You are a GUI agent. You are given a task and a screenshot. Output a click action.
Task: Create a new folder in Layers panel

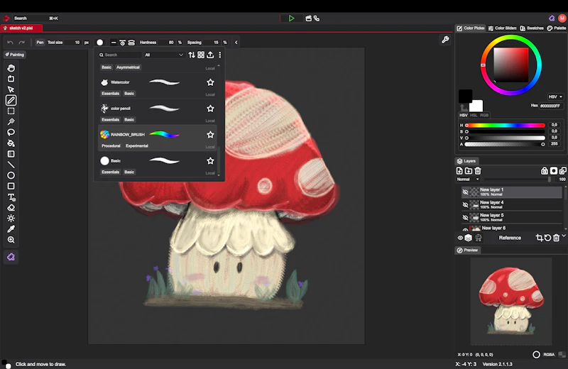click(x=469, y=170)
